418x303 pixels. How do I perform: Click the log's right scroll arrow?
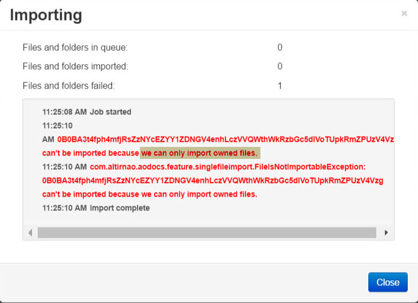[386, 233]
